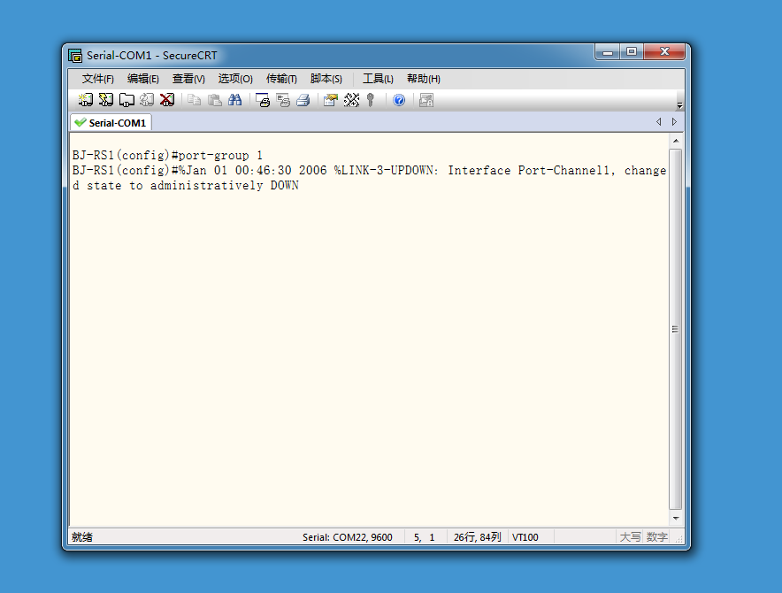782x593 pixels.
Task: Disconnect session via red X icon
Action: [167, 100]
